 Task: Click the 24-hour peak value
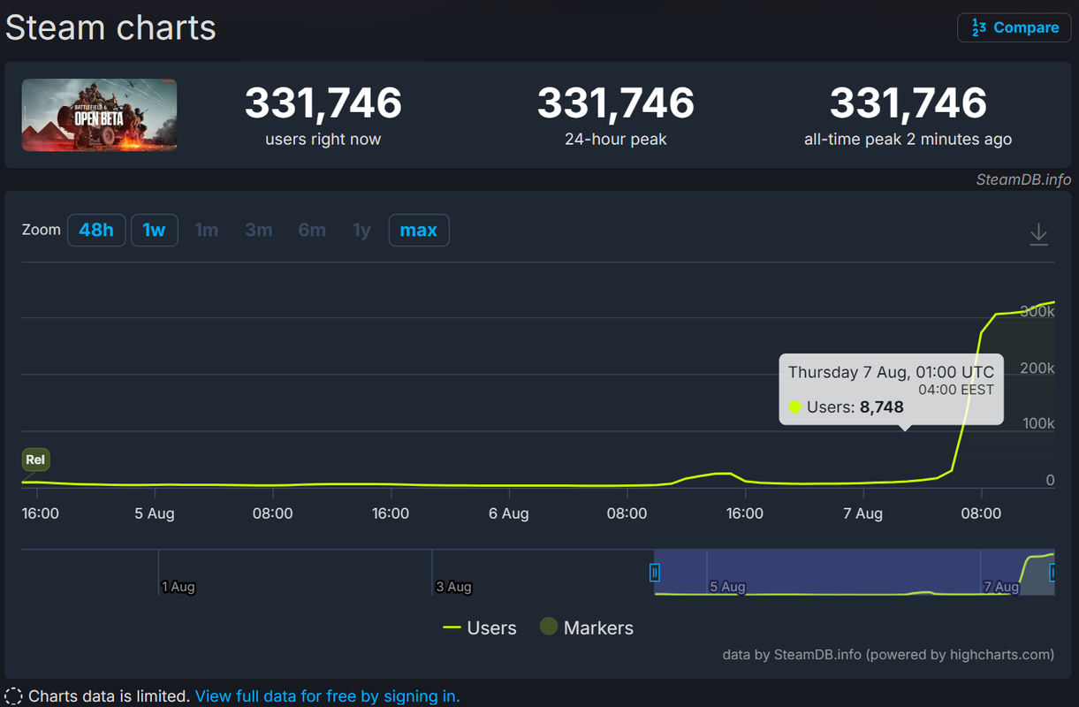point(616,103)
